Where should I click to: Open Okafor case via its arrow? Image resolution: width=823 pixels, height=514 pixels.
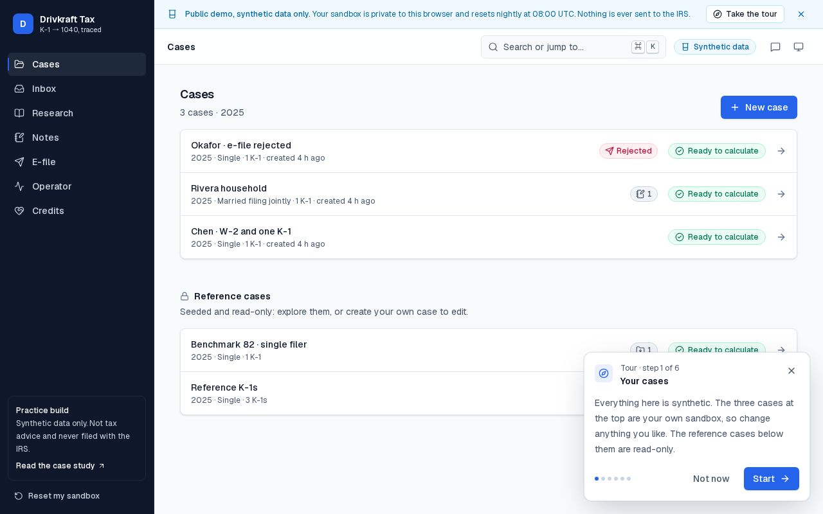pyautogui.click(x=781, y=151)
